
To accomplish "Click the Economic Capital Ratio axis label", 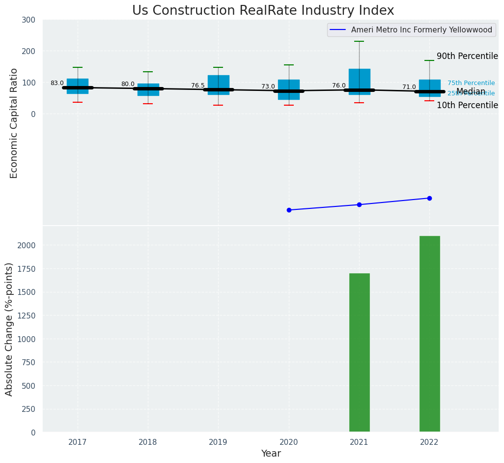I will click(14, 123).
